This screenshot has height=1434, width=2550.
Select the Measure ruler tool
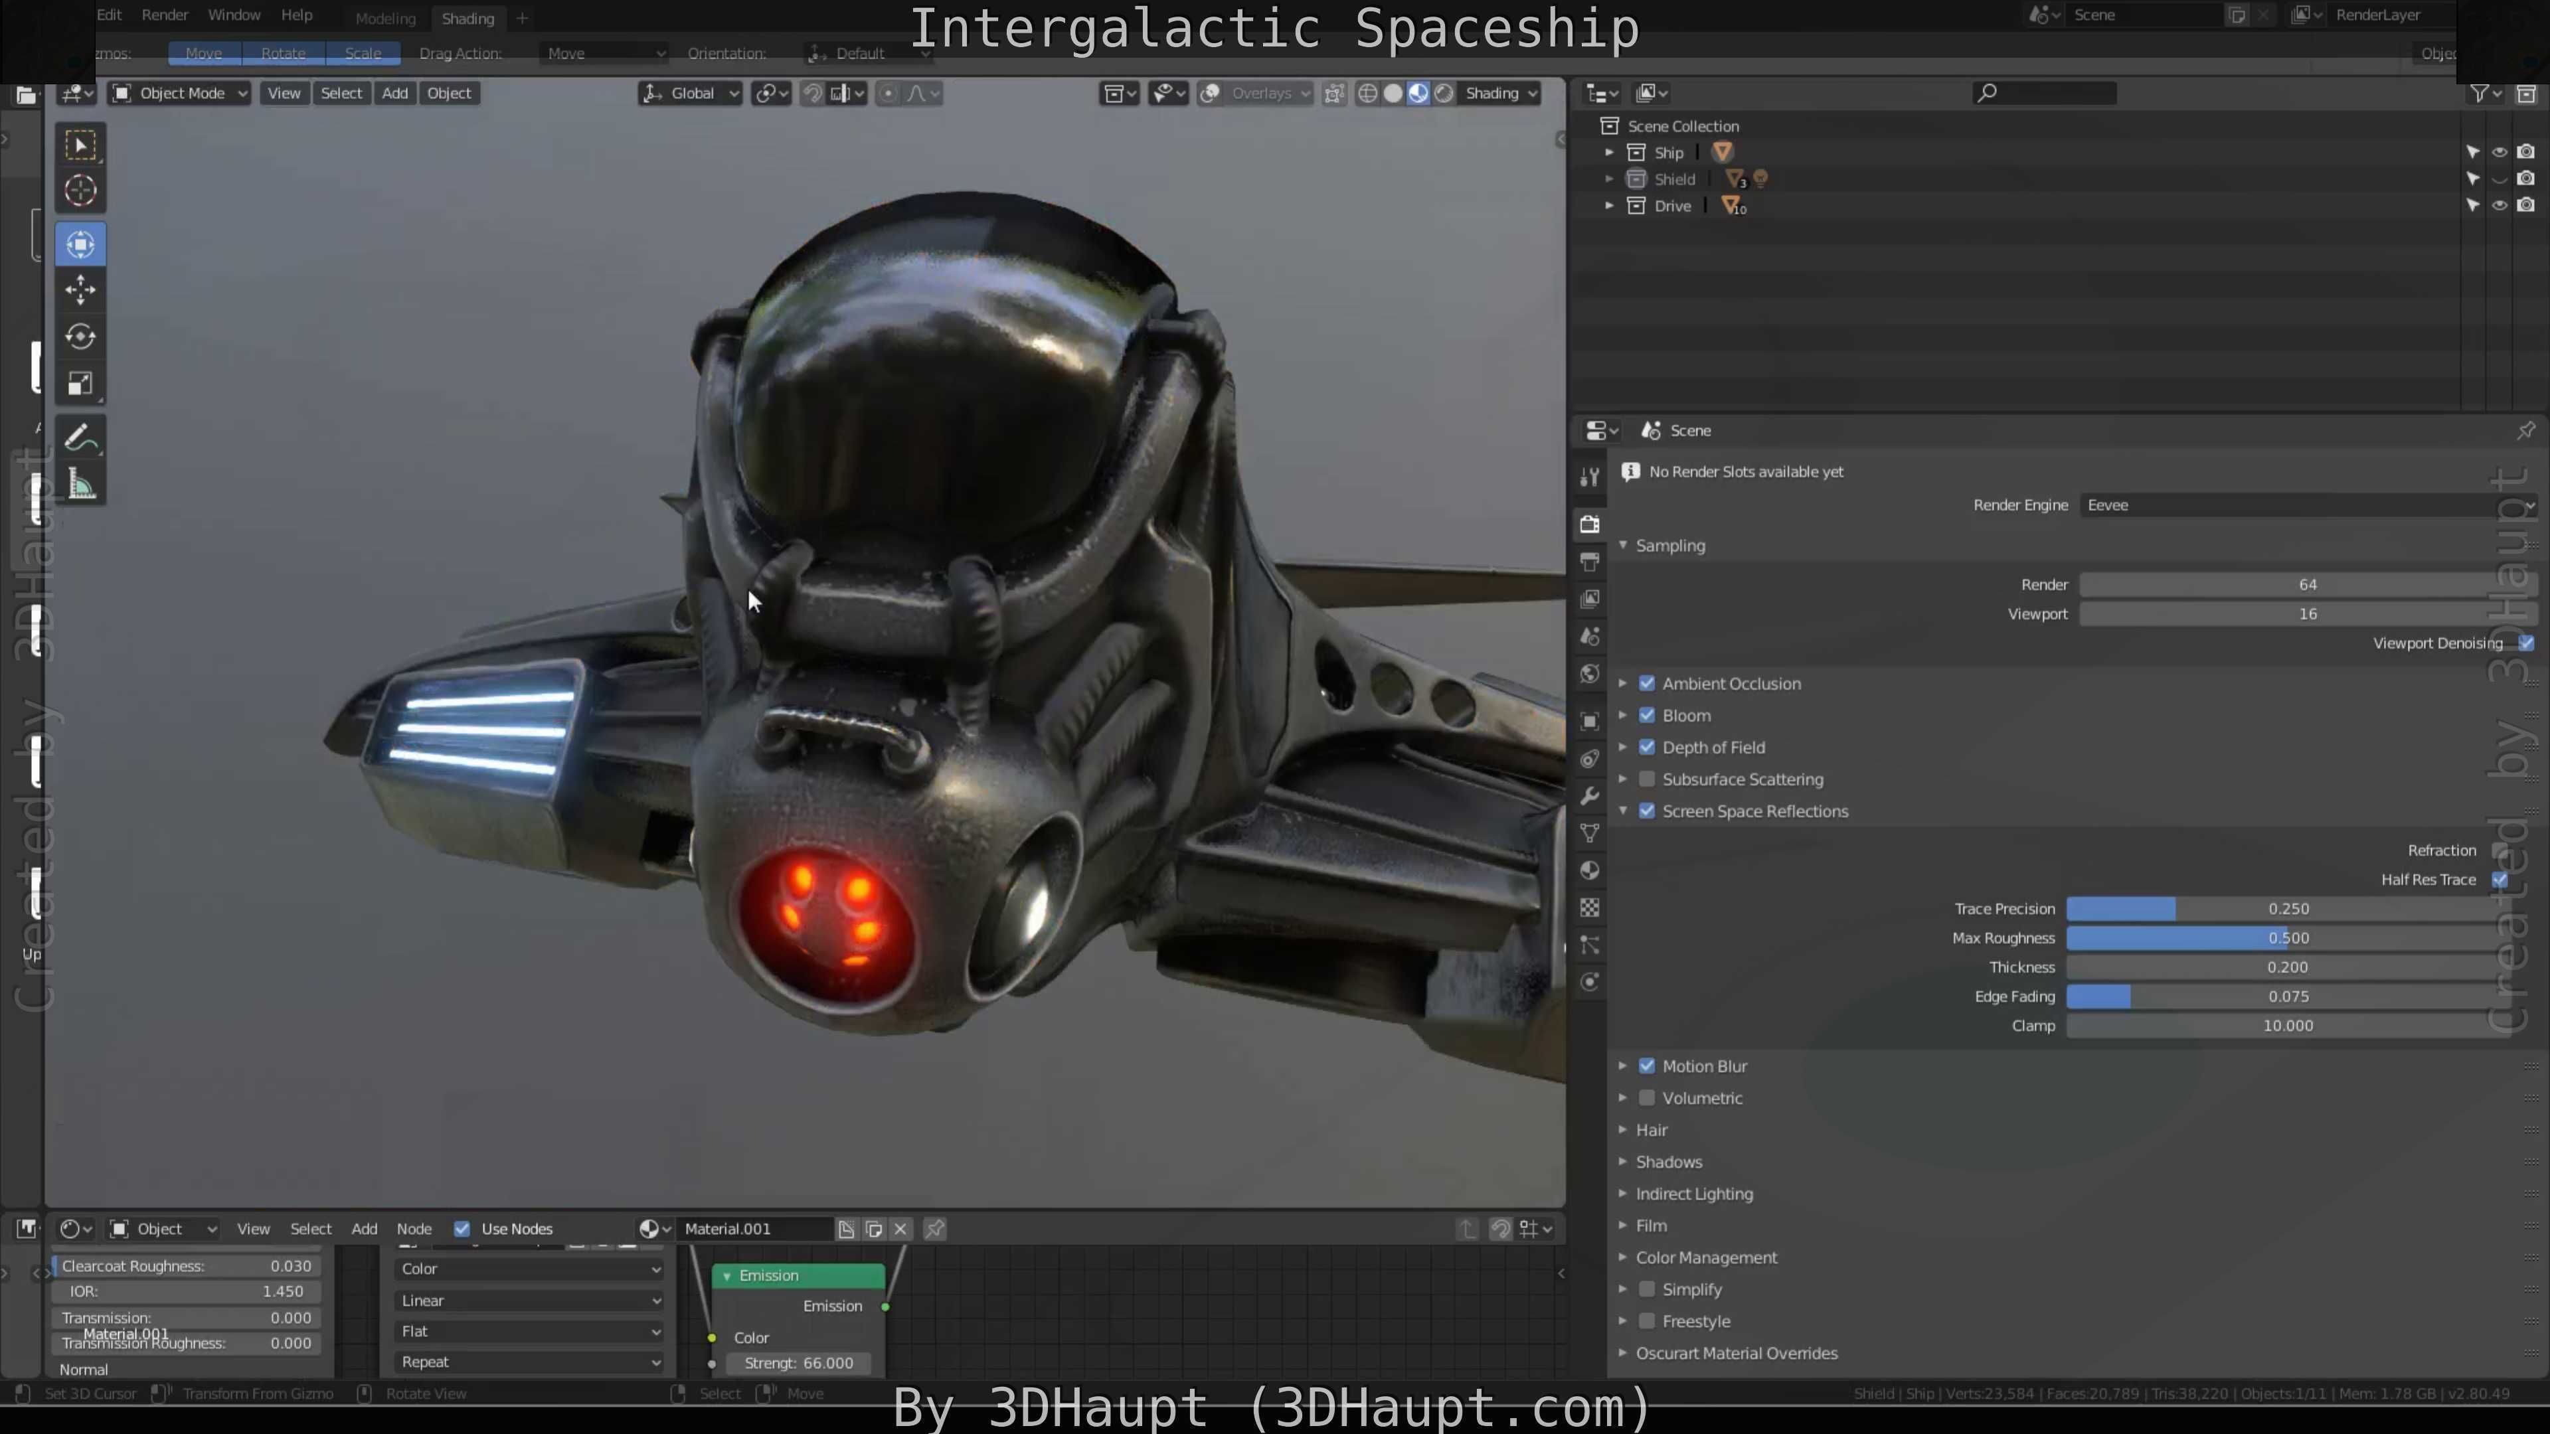pos(80,485)
